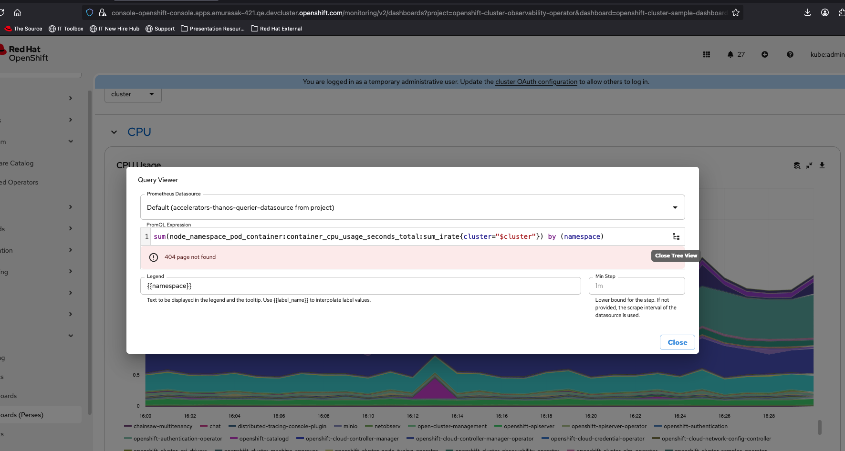Open the notifications bell

[730, 55]
